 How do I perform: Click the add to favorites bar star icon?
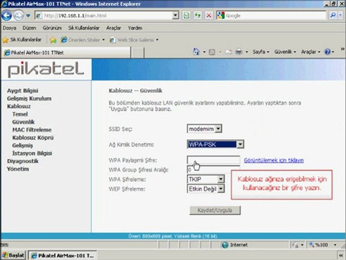53,40
